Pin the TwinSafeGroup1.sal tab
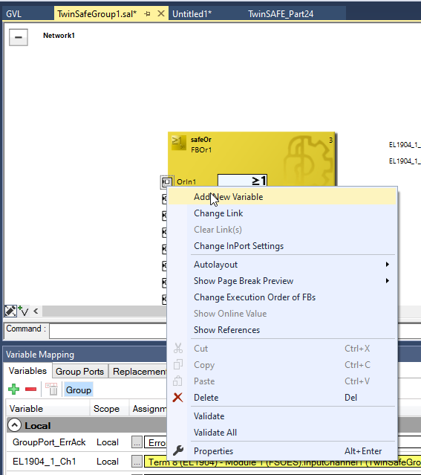Viewport: 421px width, 475px height. (148, 13)
